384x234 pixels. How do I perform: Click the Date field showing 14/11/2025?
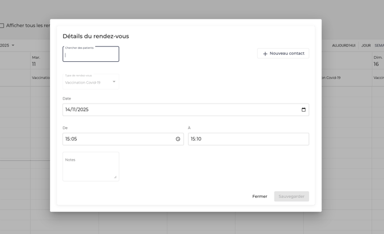click(x=178, y=110)
